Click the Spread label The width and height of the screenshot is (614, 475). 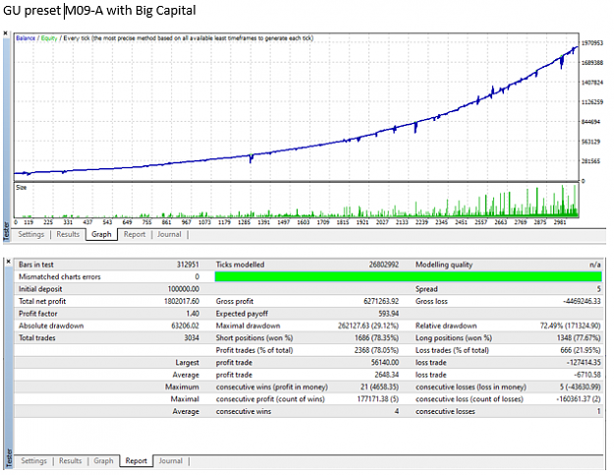(x=426, y=289)
